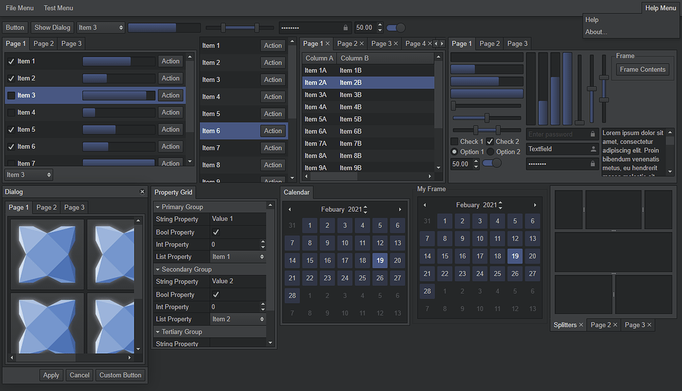
Task: Open the File Menu
Action: (x=20, y=8)
